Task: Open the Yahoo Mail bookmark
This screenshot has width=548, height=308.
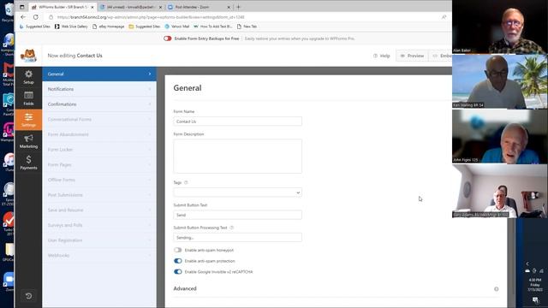Action: [x=177, y=27]
